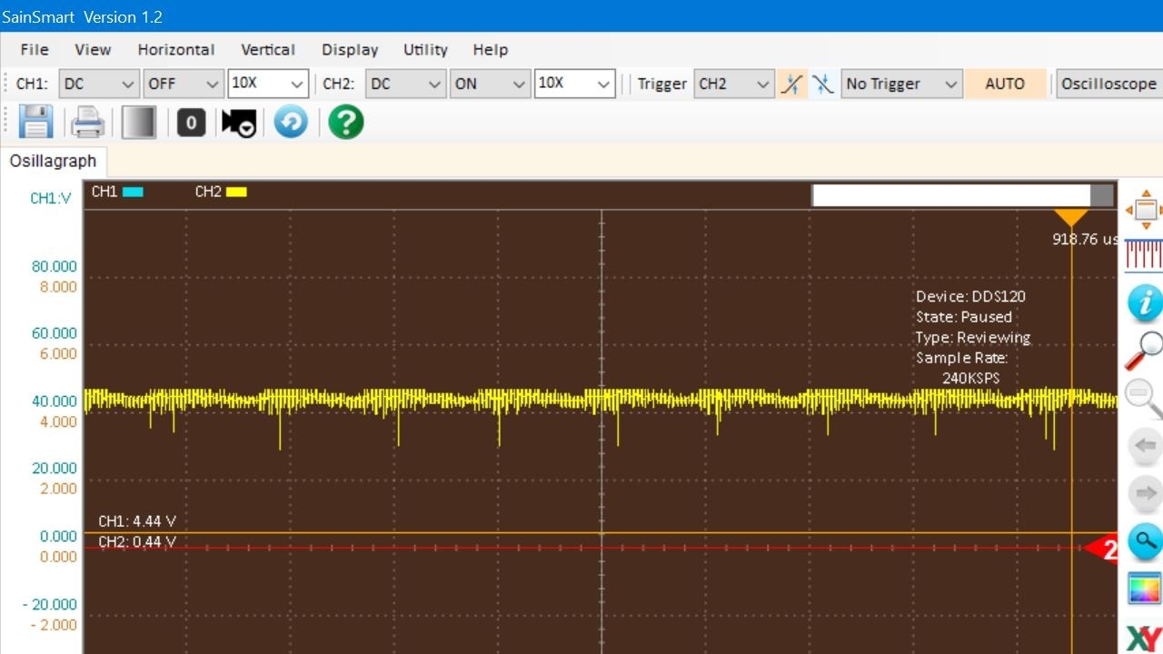Open the Horizontal menu
The width and height of the screenshot is (1163, 654).
click(x=176, y=50)
